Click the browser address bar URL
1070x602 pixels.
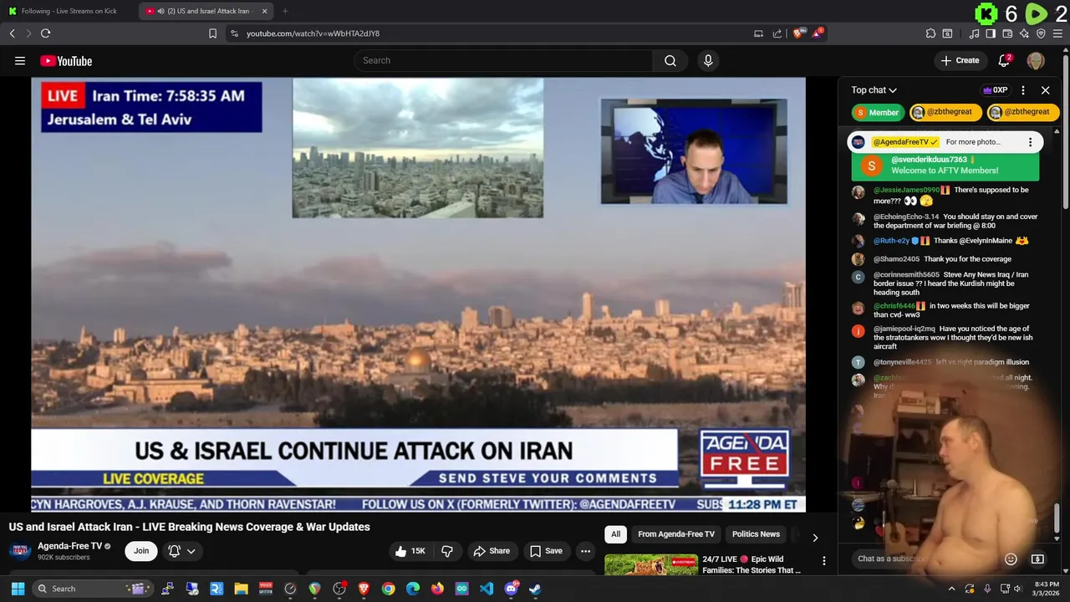point(313,33)
